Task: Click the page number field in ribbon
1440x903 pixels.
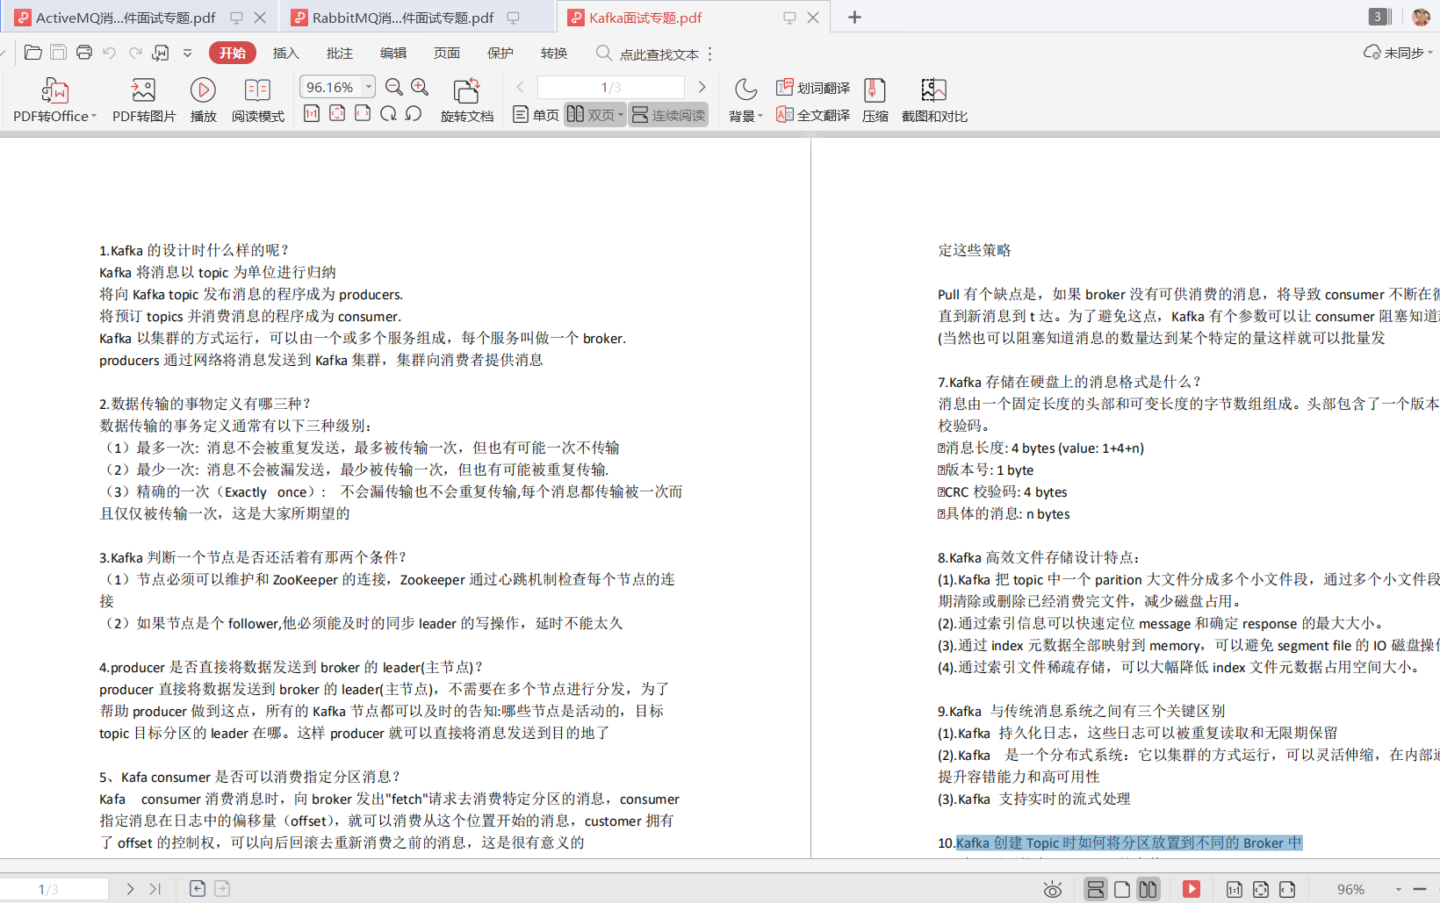Action: [611, 87]
